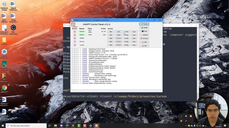Image resolution: width=229 pixels, height=128 pixels.
Task: Start the Mercury module
Action: (x=111, y=42)
